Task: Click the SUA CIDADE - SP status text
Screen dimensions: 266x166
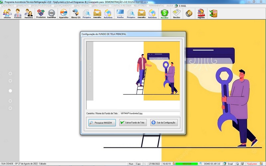Action: pyautogui.click(x=24, y=164)
